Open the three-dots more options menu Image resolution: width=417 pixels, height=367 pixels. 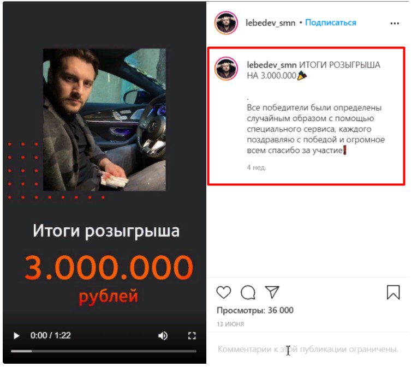click(x=395, y=23)
